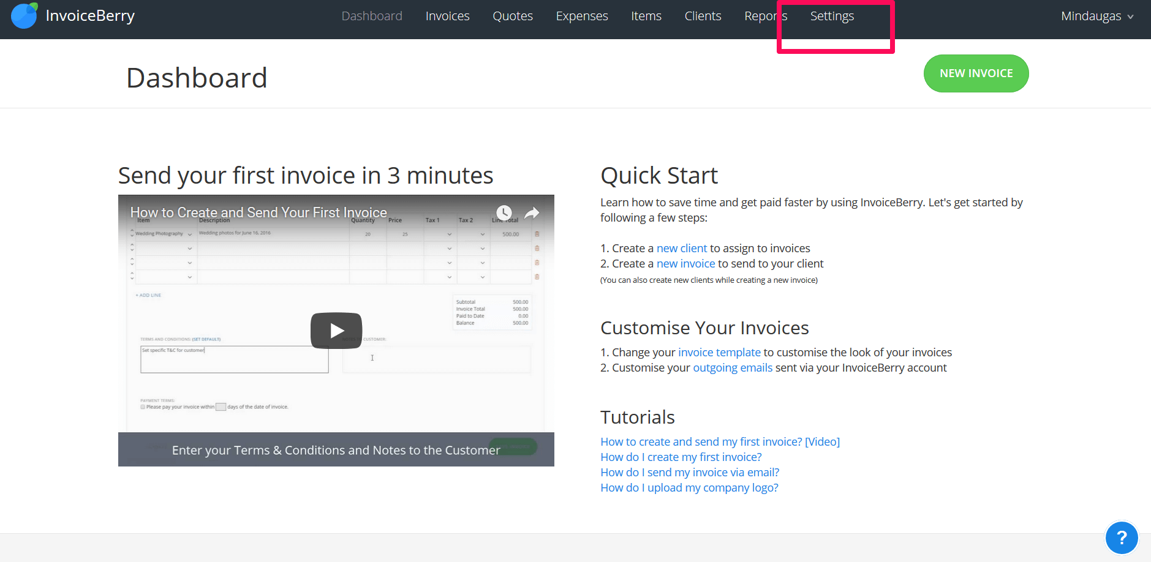Viewport: 1151px width, 562px height.
Task: Click the video Share arrow icon
Action: point(532,212)
